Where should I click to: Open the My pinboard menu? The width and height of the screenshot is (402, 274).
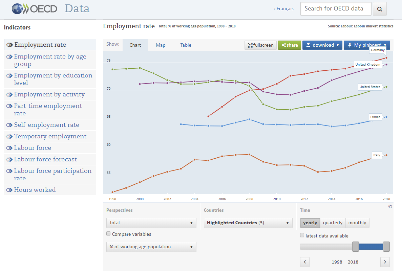(367, 45)
